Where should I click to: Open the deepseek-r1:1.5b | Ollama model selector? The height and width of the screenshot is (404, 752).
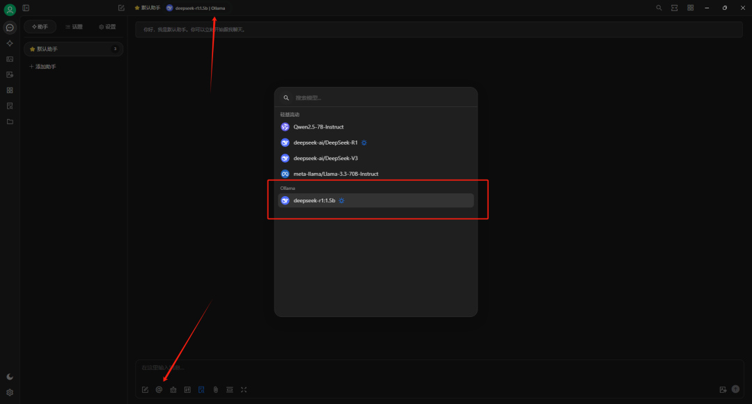196,8
